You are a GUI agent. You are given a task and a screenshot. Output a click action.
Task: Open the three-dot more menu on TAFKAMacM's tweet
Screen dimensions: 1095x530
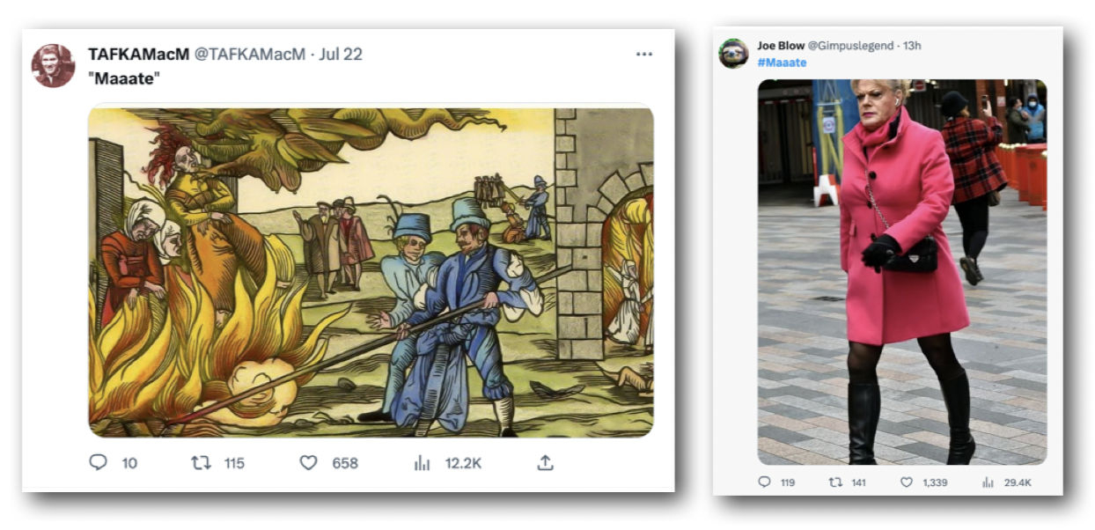click(644, 55)
